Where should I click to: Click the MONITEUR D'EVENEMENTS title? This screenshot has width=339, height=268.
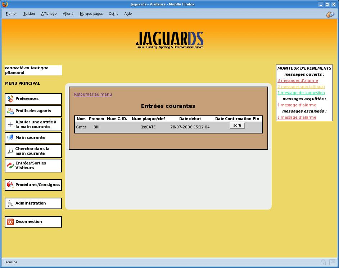(304, 68)
